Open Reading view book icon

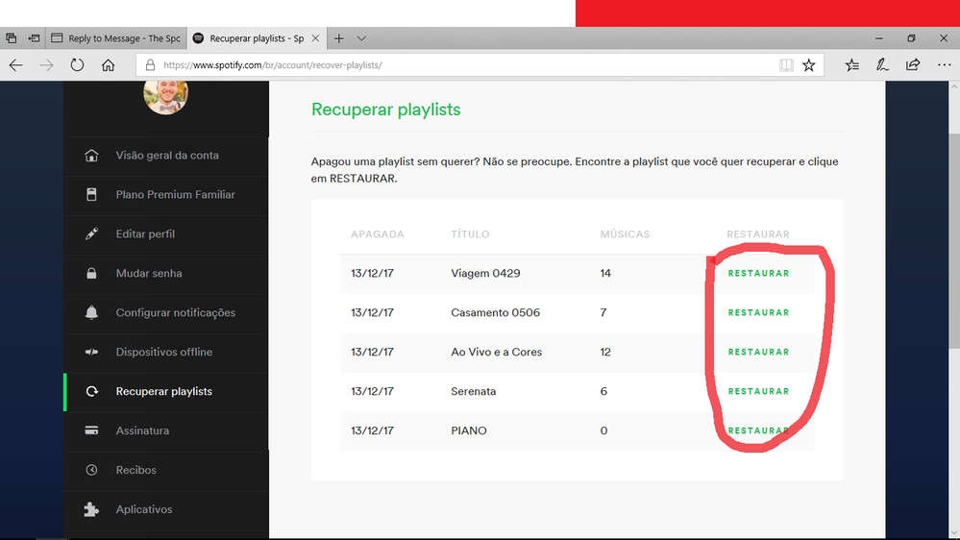click(786, 65)
